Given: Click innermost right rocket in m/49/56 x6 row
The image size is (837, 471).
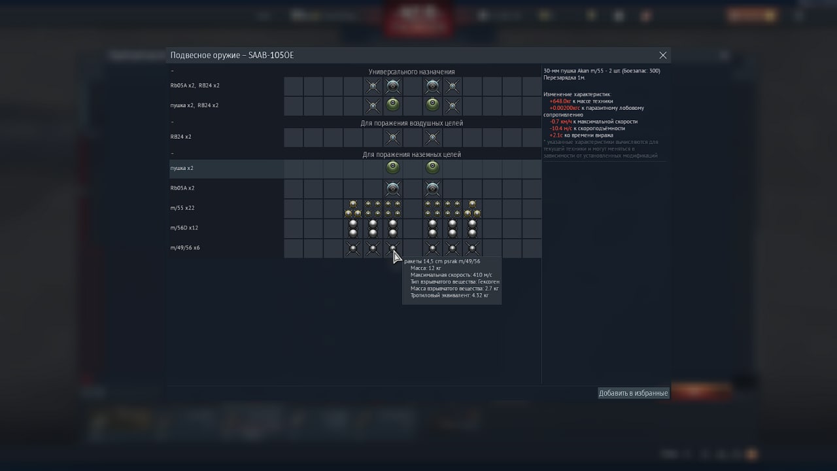Looking at the screenshot, I should [x=432, y=248].
